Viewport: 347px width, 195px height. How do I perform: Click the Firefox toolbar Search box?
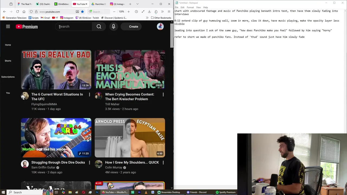coord(99,12)
